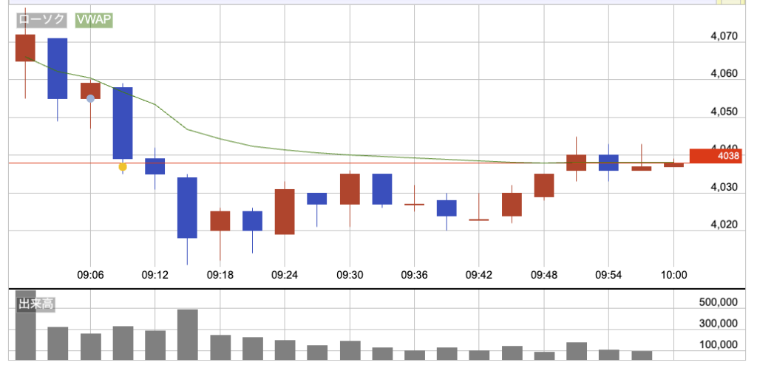The image size is (757, 368).
Task: Click the green VWAP line near 09:18
Action: click(x=220, y=138)
